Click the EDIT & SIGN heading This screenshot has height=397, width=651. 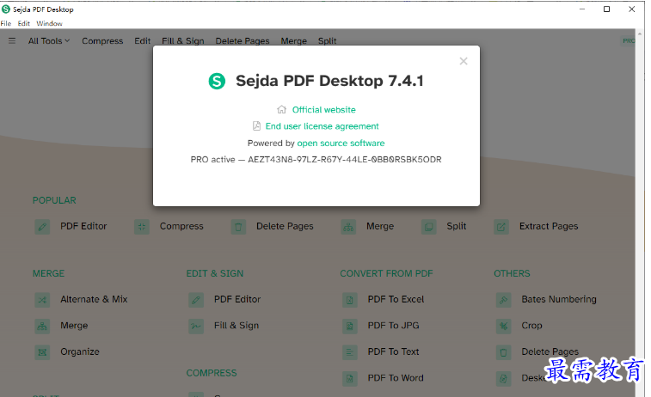(215, 274)
